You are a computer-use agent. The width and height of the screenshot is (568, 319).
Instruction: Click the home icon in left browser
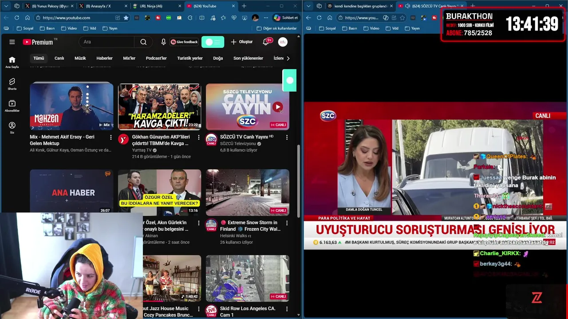pos(28,18)
